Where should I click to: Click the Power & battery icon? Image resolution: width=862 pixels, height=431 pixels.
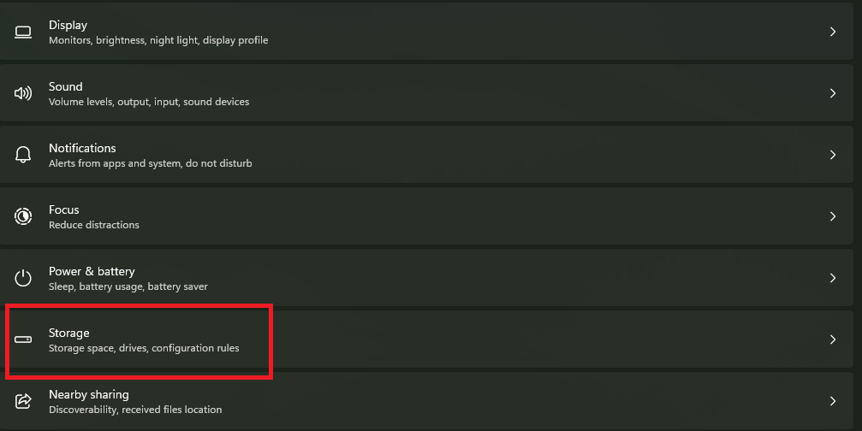pos(23,278)
